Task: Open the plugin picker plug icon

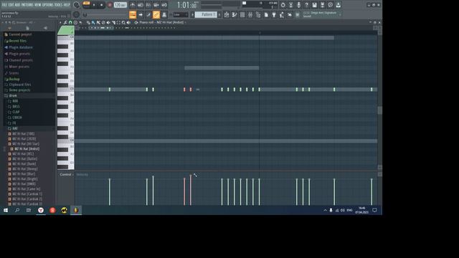Action: [x=274, y=14]
